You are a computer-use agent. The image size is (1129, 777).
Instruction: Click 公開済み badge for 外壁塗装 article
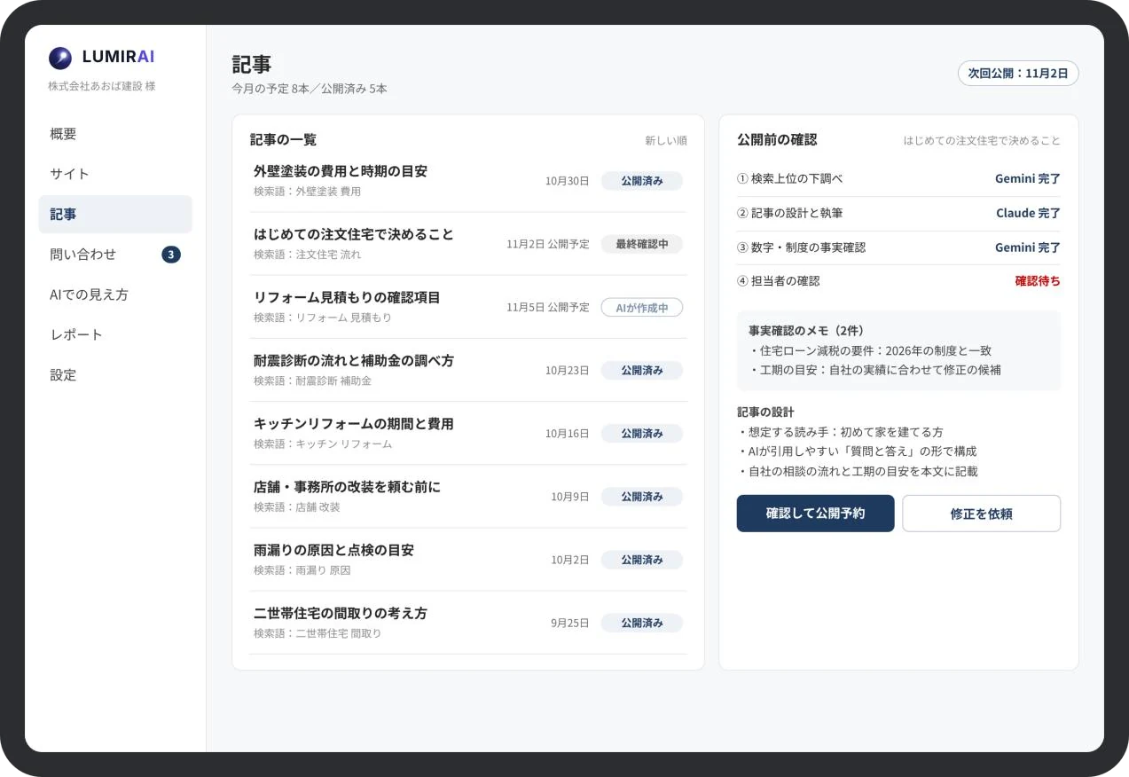[x=642, y=181]
